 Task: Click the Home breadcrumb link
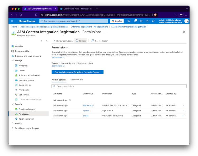tap(14, 27)
